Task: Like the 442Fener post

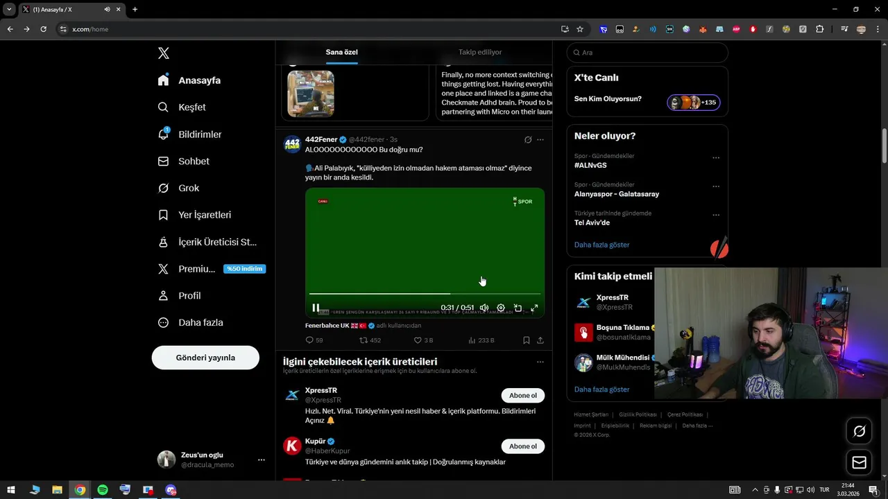Action: [423, 340]
